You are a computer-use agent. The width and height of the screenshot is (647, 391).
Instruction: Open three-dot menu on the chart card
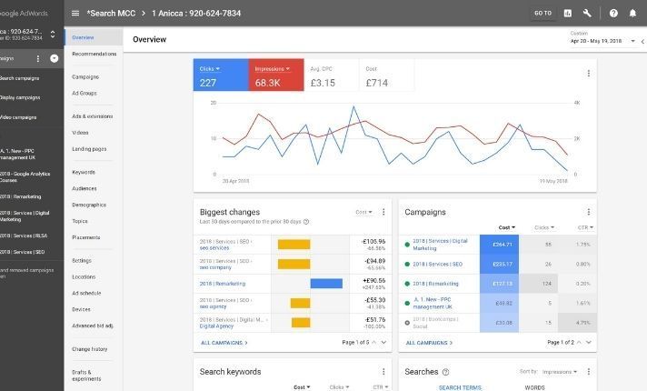588,74
